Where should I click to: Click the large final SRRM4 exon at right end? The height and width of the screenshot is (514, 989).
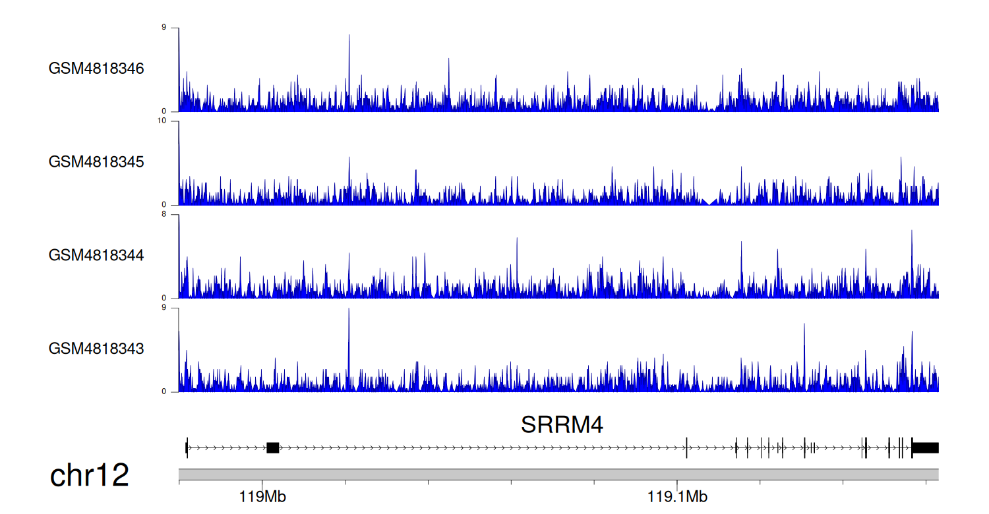(925, 448)
